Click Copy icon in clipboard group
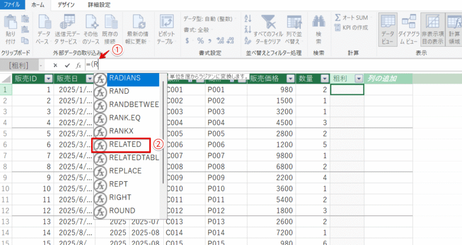Viewport: 462px width, 245px height. click(25, 41)
